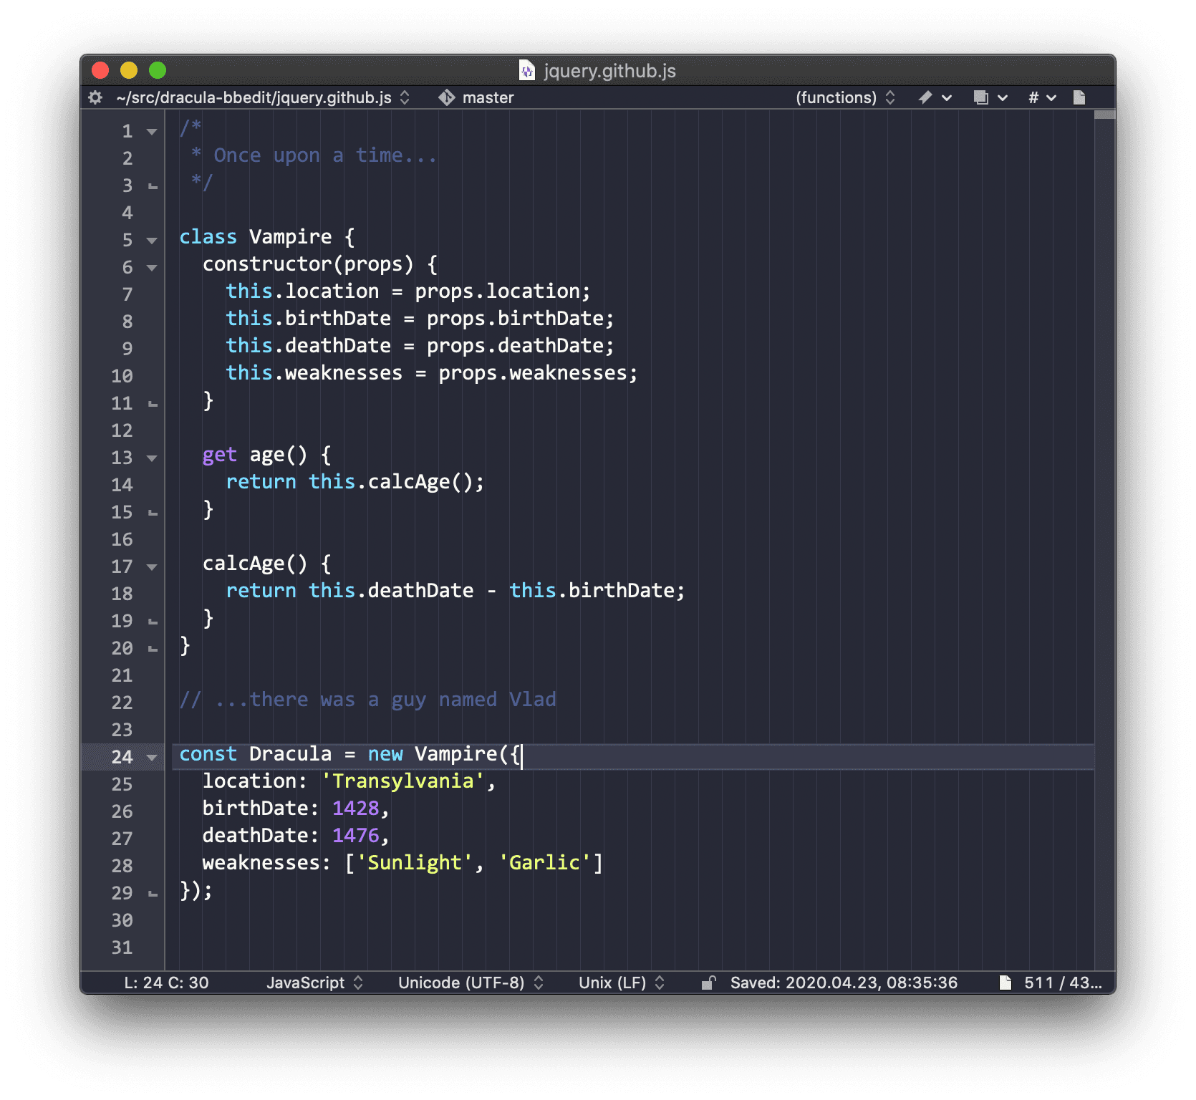
Task: Click the fold end marker at line 15
Action: point(153,513)
